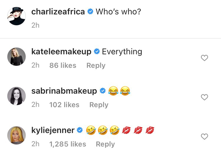Image resolution: width=221 pixels, height=160 pixels.
Task: View kateleemakeup's avatar photo
Action: [x=16, y=56]
